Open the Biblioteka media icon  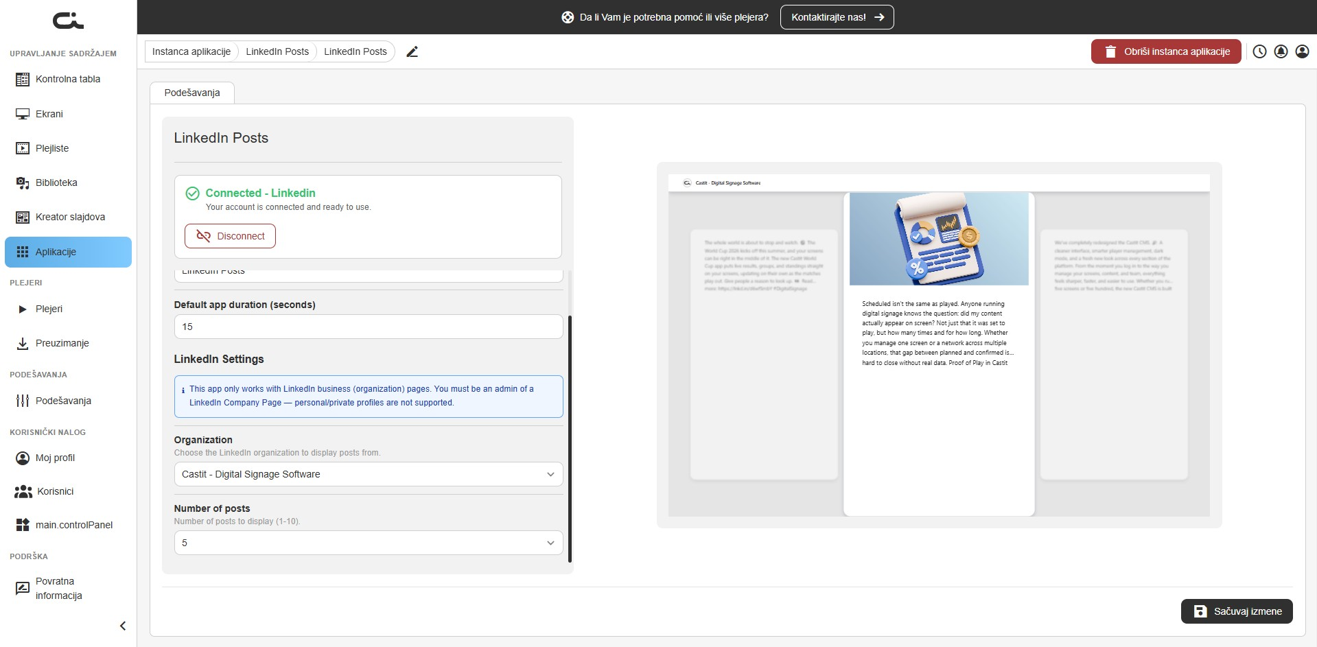click(23, 183)
